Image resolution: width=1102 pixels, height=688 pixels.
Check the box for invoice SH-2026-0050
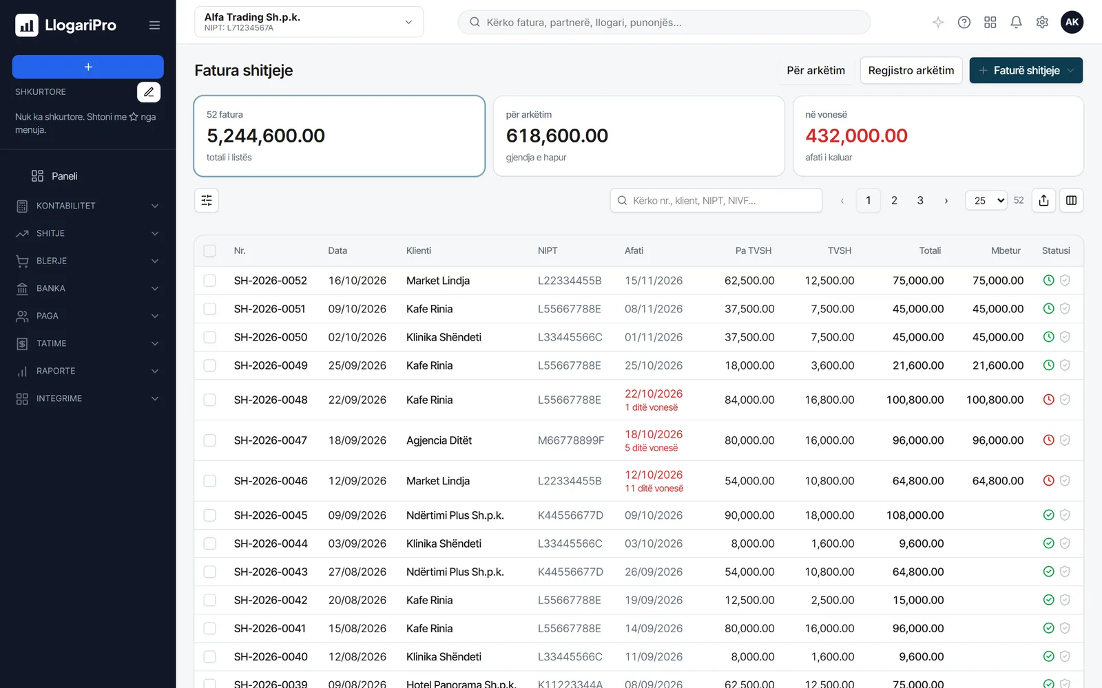(210, 337)
